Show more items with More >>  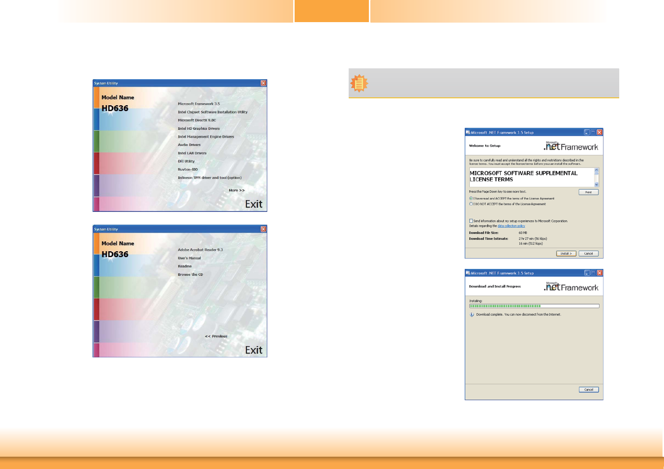coord(237,190)
